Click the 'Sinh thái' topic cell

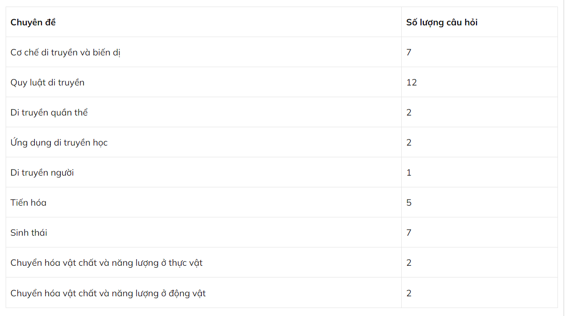(x=29, y=232)
